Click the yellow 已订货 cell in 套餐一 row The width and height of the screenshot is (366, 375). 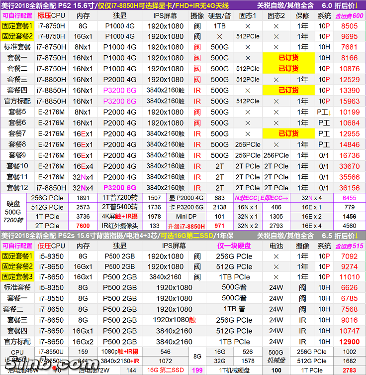coord(288,58)
